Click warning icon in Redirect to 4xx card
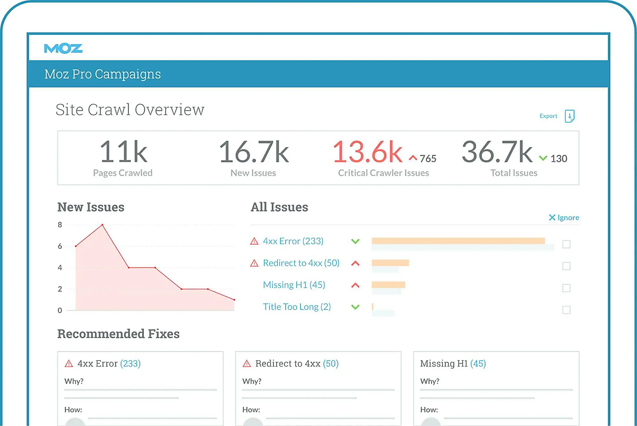 pos(246,364)
